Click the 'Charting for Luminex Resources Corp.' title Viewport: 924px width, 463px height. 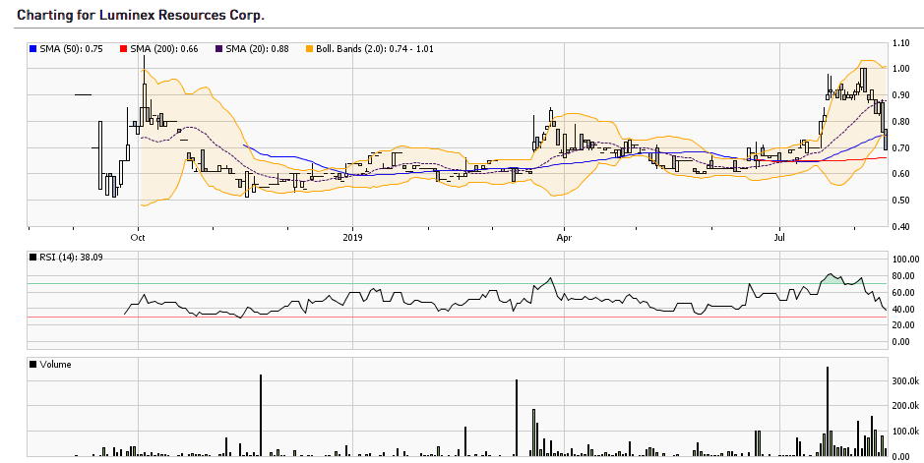click(x=141, y=16)
